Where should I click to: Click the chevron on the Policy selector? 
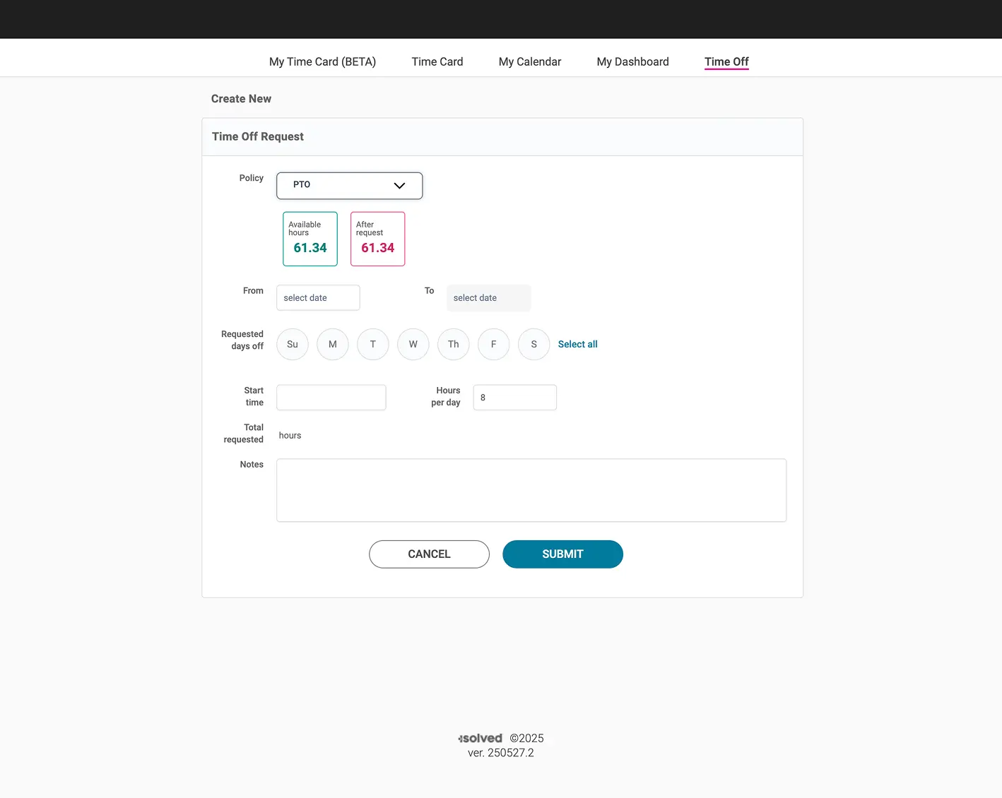click(x=399, y=186)
